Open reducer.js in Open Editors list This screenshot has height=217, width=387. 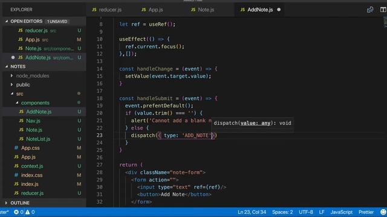44,31
